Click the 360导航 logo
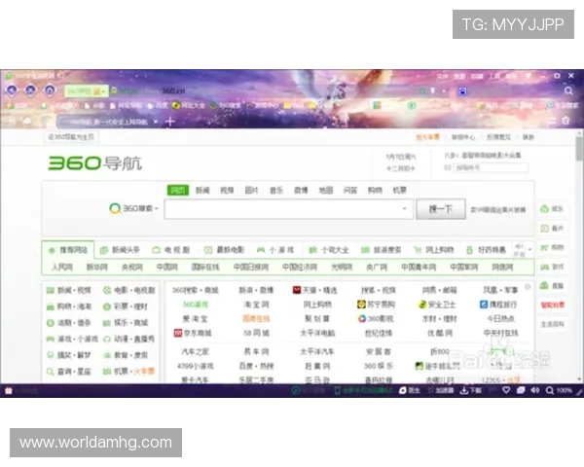Viewport: 584px width, 467px height. click(x=94, y=163)
